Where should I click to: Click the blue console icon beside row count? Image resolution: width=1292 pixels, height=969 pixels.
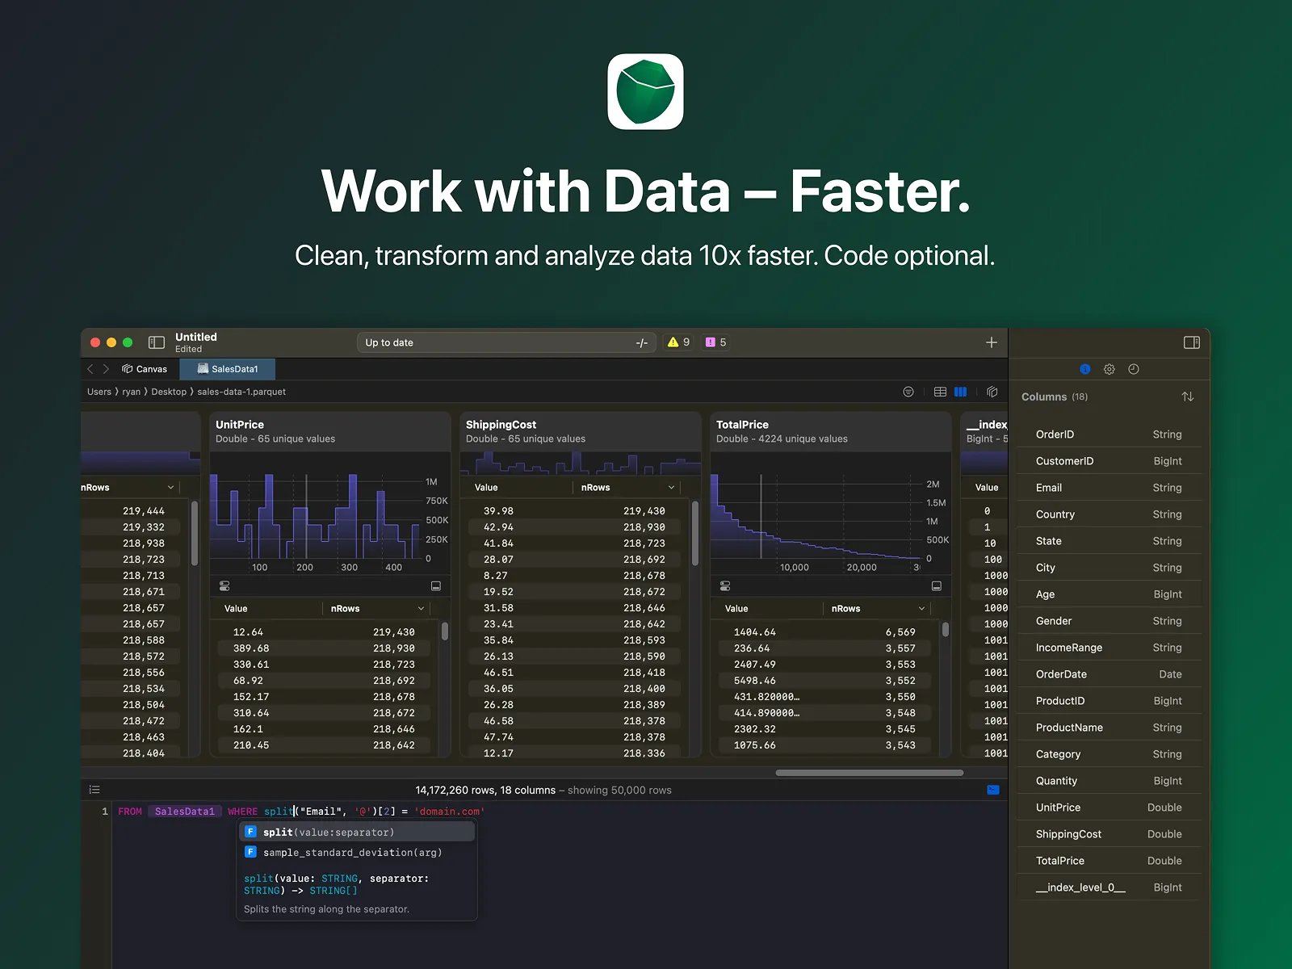[x=993, y=790]
